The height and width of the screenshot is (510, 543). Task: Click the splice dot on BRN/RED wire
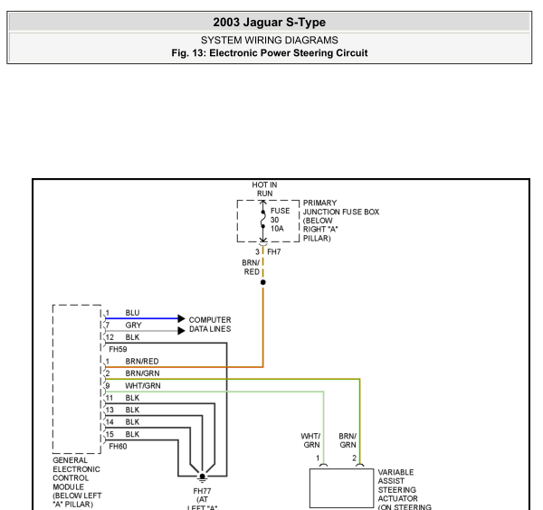coord(263,282)
